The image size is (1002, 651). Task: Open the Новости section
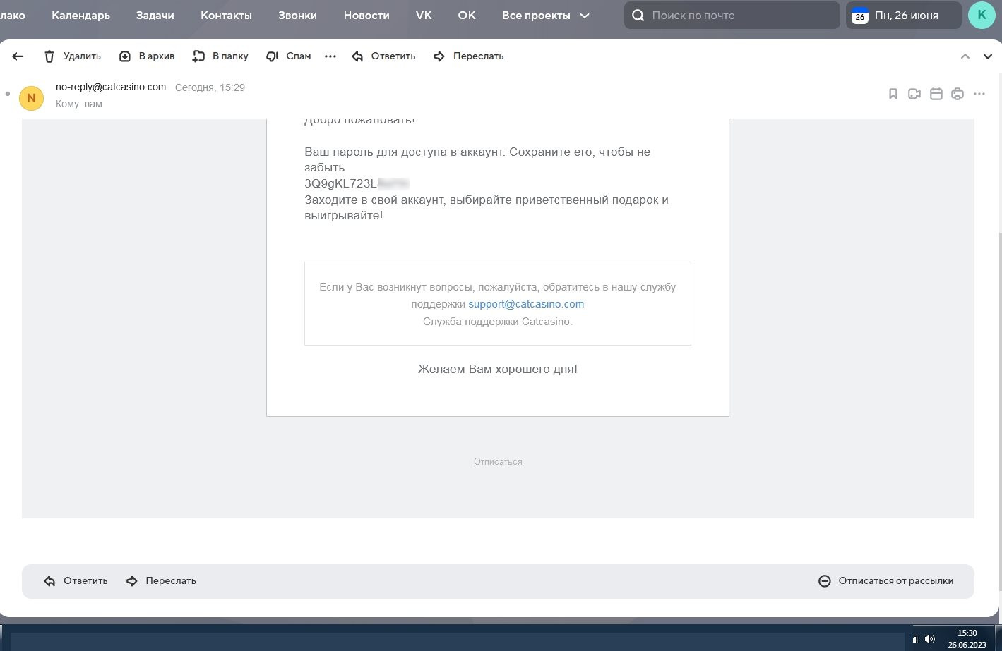[x=366, y=16]
